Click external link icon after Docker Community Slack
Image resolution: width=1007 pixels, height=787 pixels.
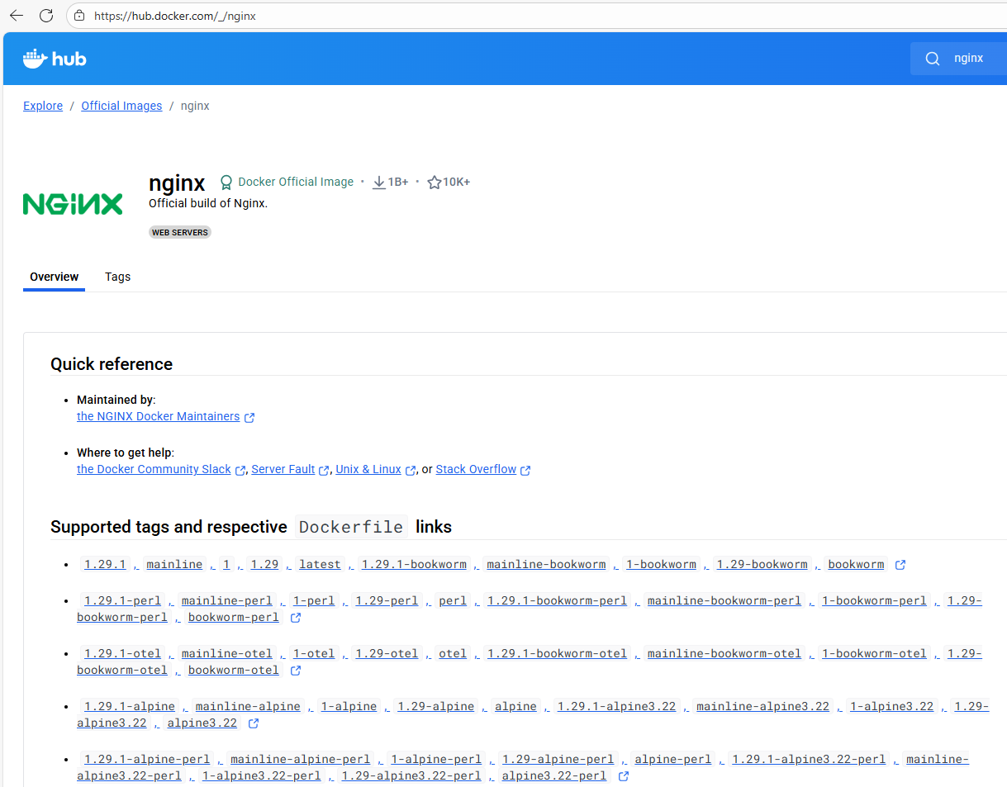click(240, 471)
